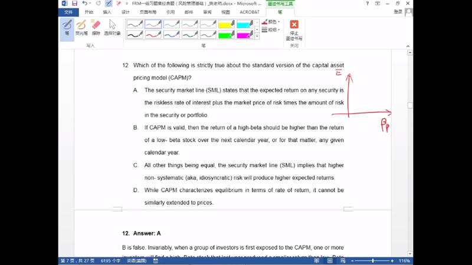This screenshot has height=265, width=472.
Task: Pick the top-row highlighted red pen style
Action: point(153,24)
